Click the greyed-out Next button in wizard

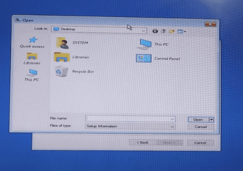170,143
